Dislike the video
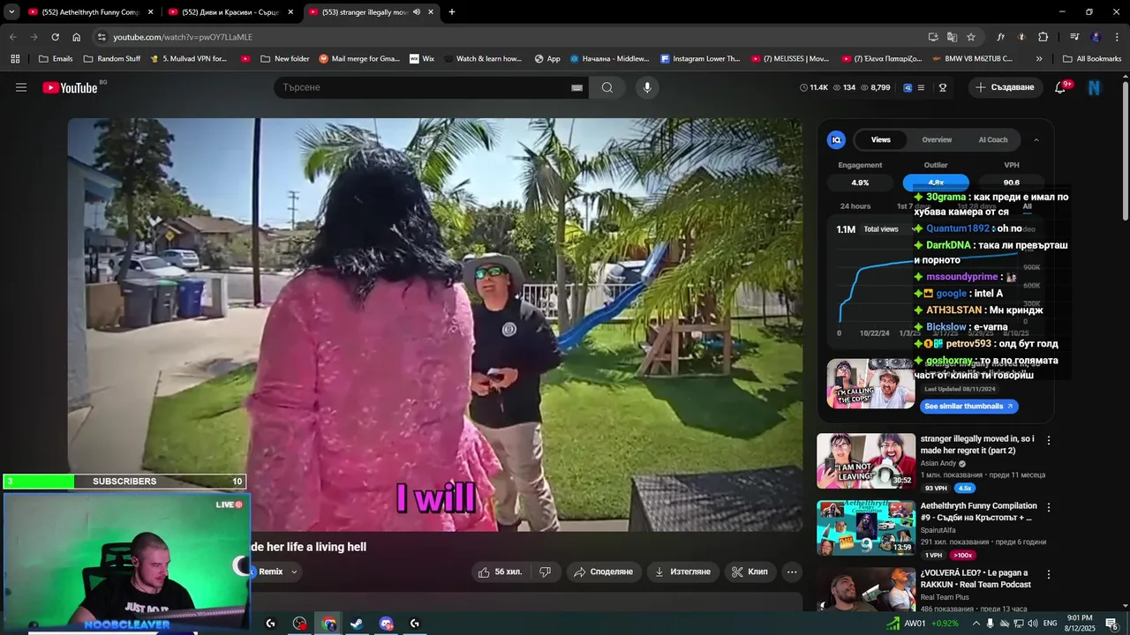The width and height of the screenshot is (1130, 635). [x=545, y=571]
